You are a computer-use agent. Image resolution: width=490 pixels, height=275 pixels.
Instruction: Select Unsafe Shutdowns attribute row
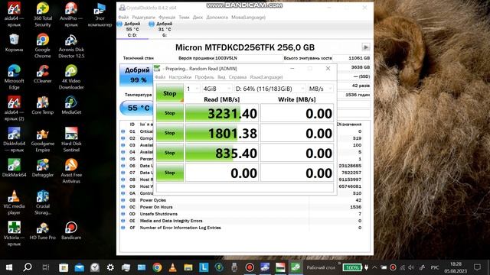(245, 214)
